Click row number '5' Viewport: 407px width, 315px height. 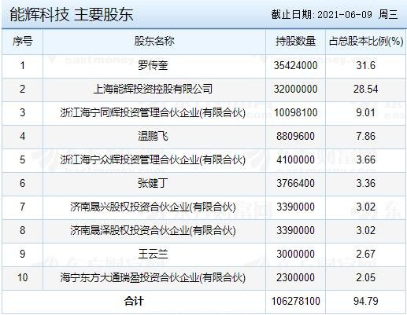pos(23,159)
